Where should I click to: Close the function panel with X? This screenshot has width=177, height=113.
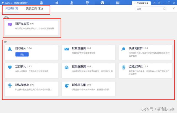174,8
